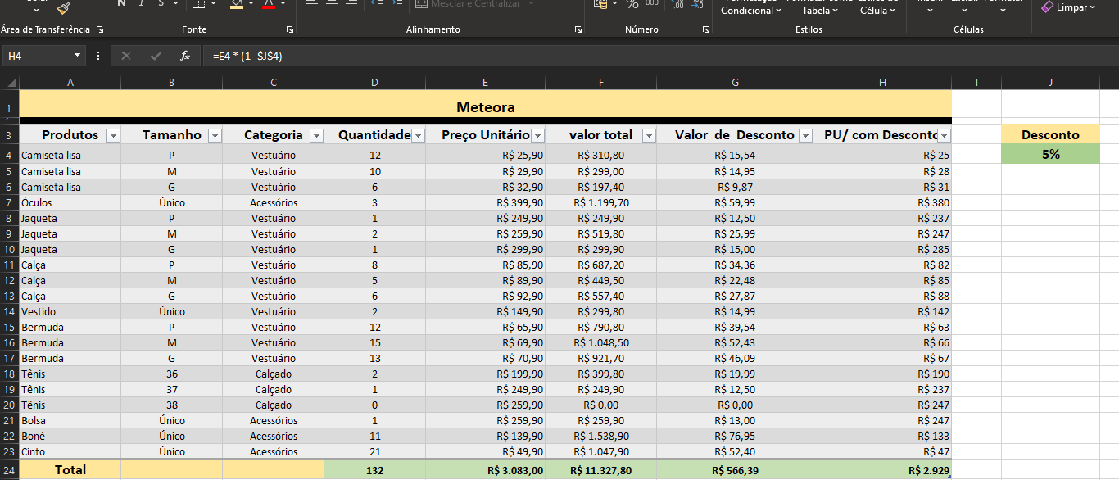Click the Format Painter brush icon

63,7
